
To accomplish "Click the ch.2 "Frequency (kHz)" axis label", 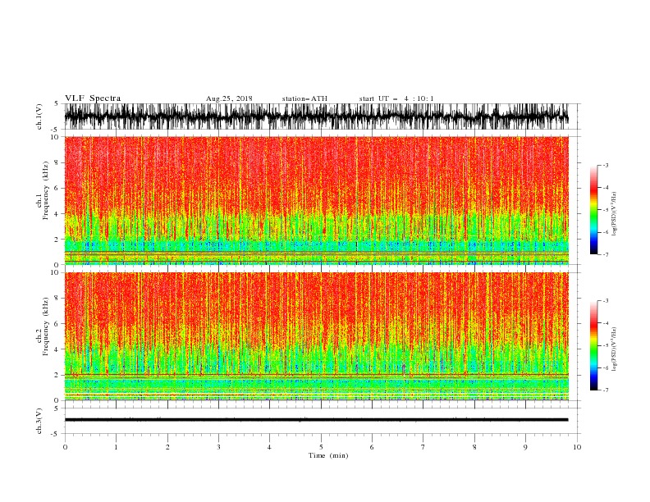I will 46,326.
